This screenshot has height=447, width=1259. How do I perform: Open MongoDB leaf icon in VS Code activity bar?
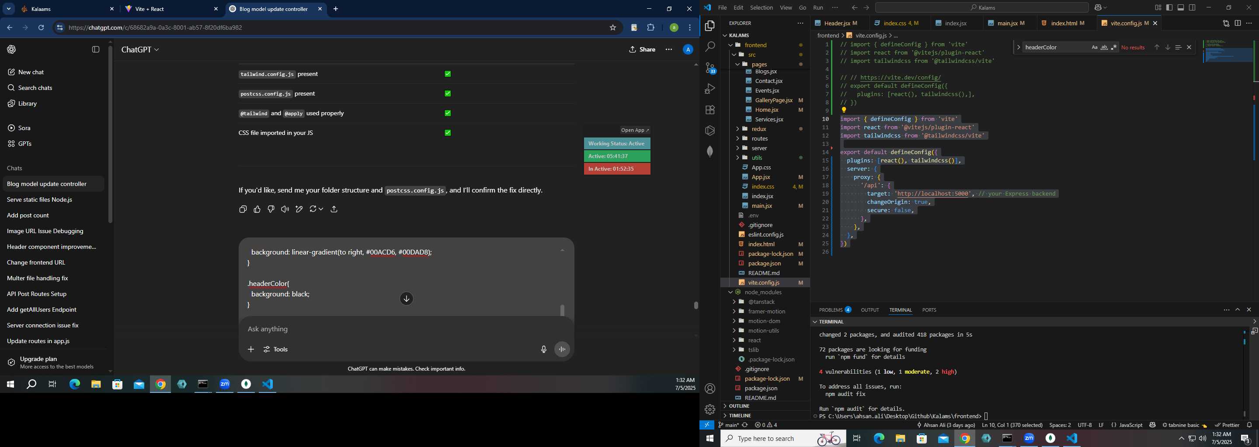709,152
